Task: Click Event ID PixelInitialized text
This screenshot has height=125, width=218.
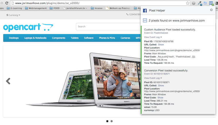Action: (x=156, y=33)
